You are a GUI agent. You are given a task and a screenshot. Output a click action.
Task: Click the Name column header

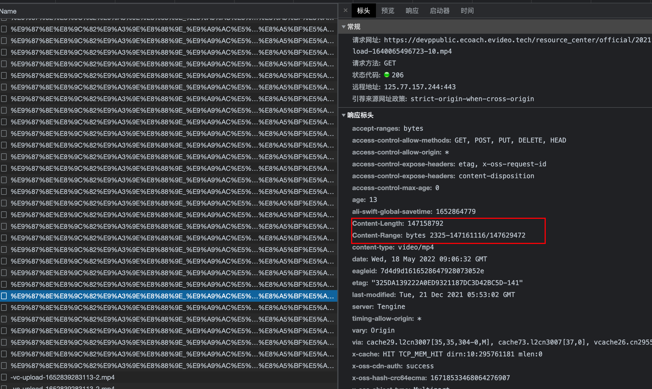point(8,11)
